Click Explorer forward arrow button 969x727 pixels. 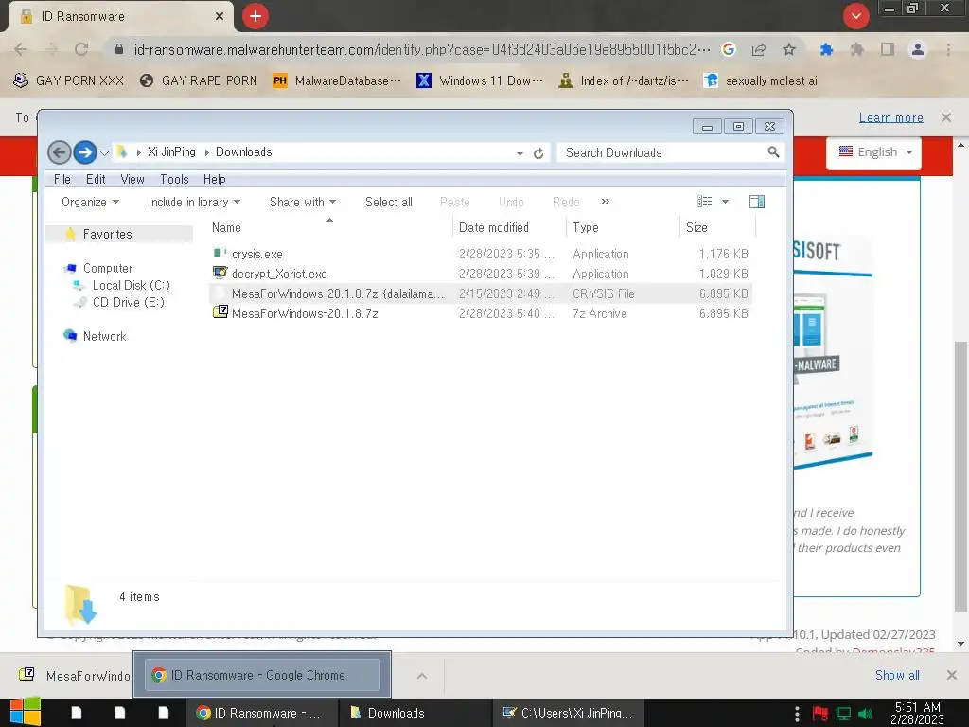85,152
